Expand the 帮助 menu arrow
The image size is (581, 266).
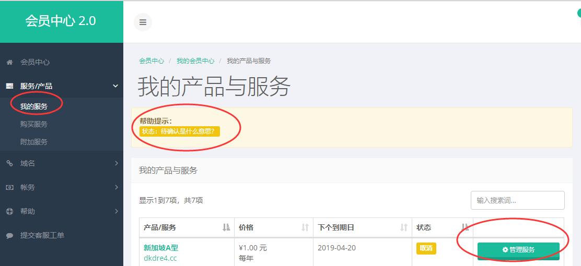click(117, 211)
